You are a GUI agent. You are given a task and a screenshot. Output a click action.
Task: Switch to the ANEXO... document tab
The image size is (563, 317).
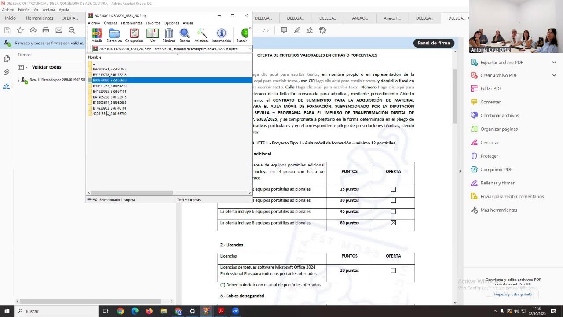click(360, 18)
